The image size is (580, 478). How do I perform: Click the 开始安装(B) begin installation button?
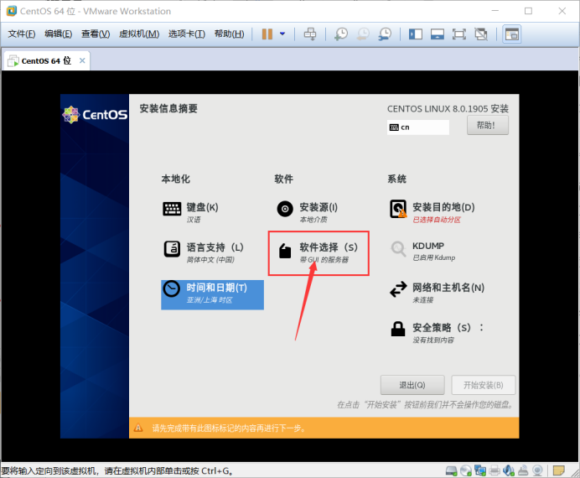pos(483,385)
